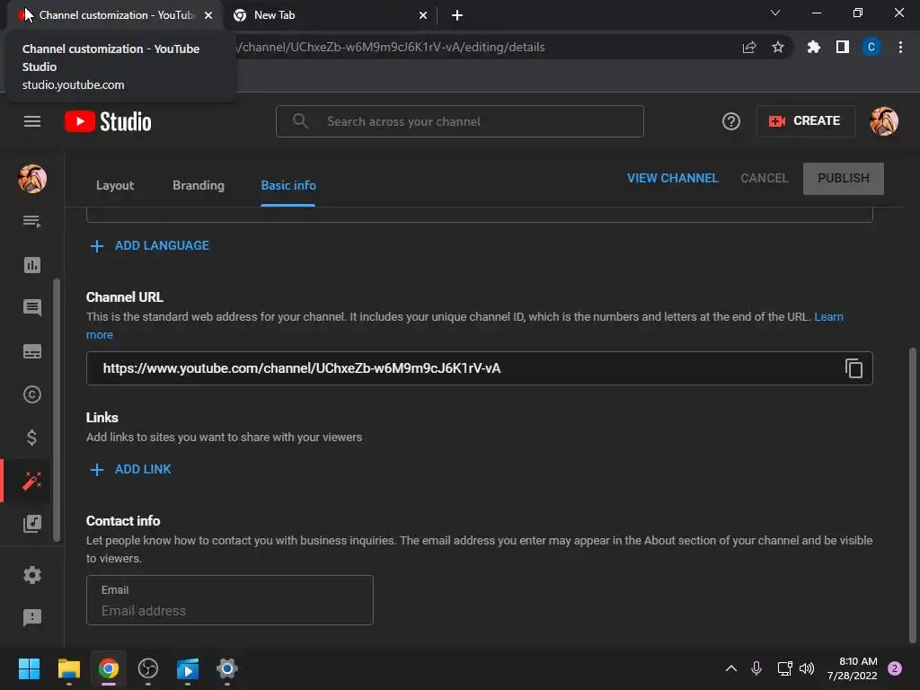The height and width of the screenshot is (690, 920).
Task: Open the Earn dollar sign sidebar icon
Action: tap(32, 438)
